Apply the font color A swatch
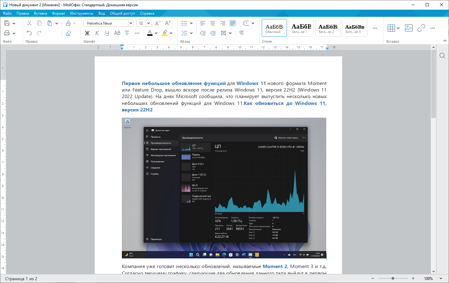This screenshot has height=283, width=449. (150, 33)
